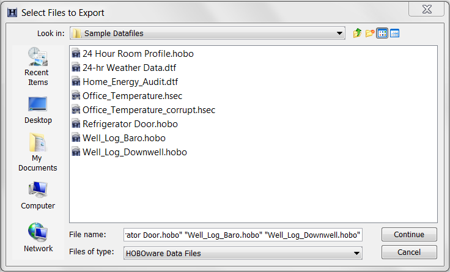Open Computer location in sidebar
This screenshot has width=450, height=272.
click(x=37, y=196)
